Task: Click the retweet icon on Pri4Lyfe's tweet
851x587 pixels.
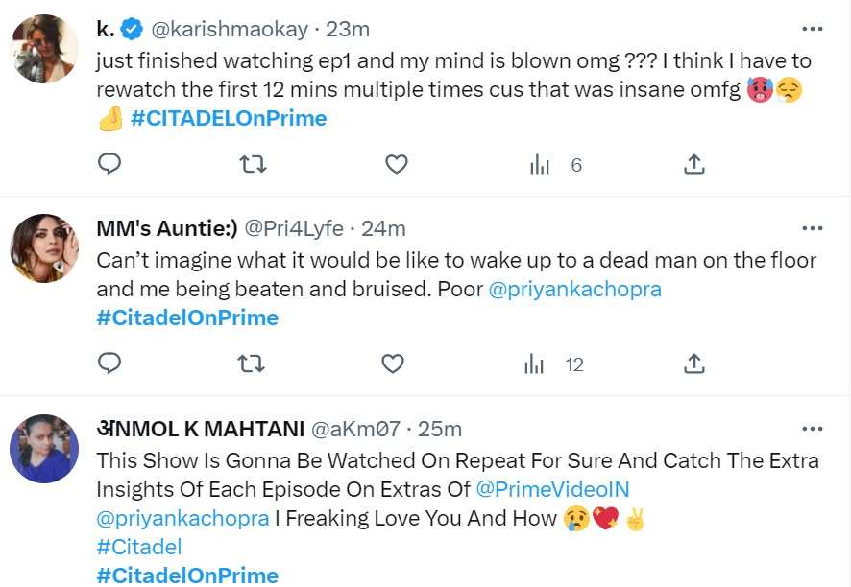Action: click(x=251, y=364)
